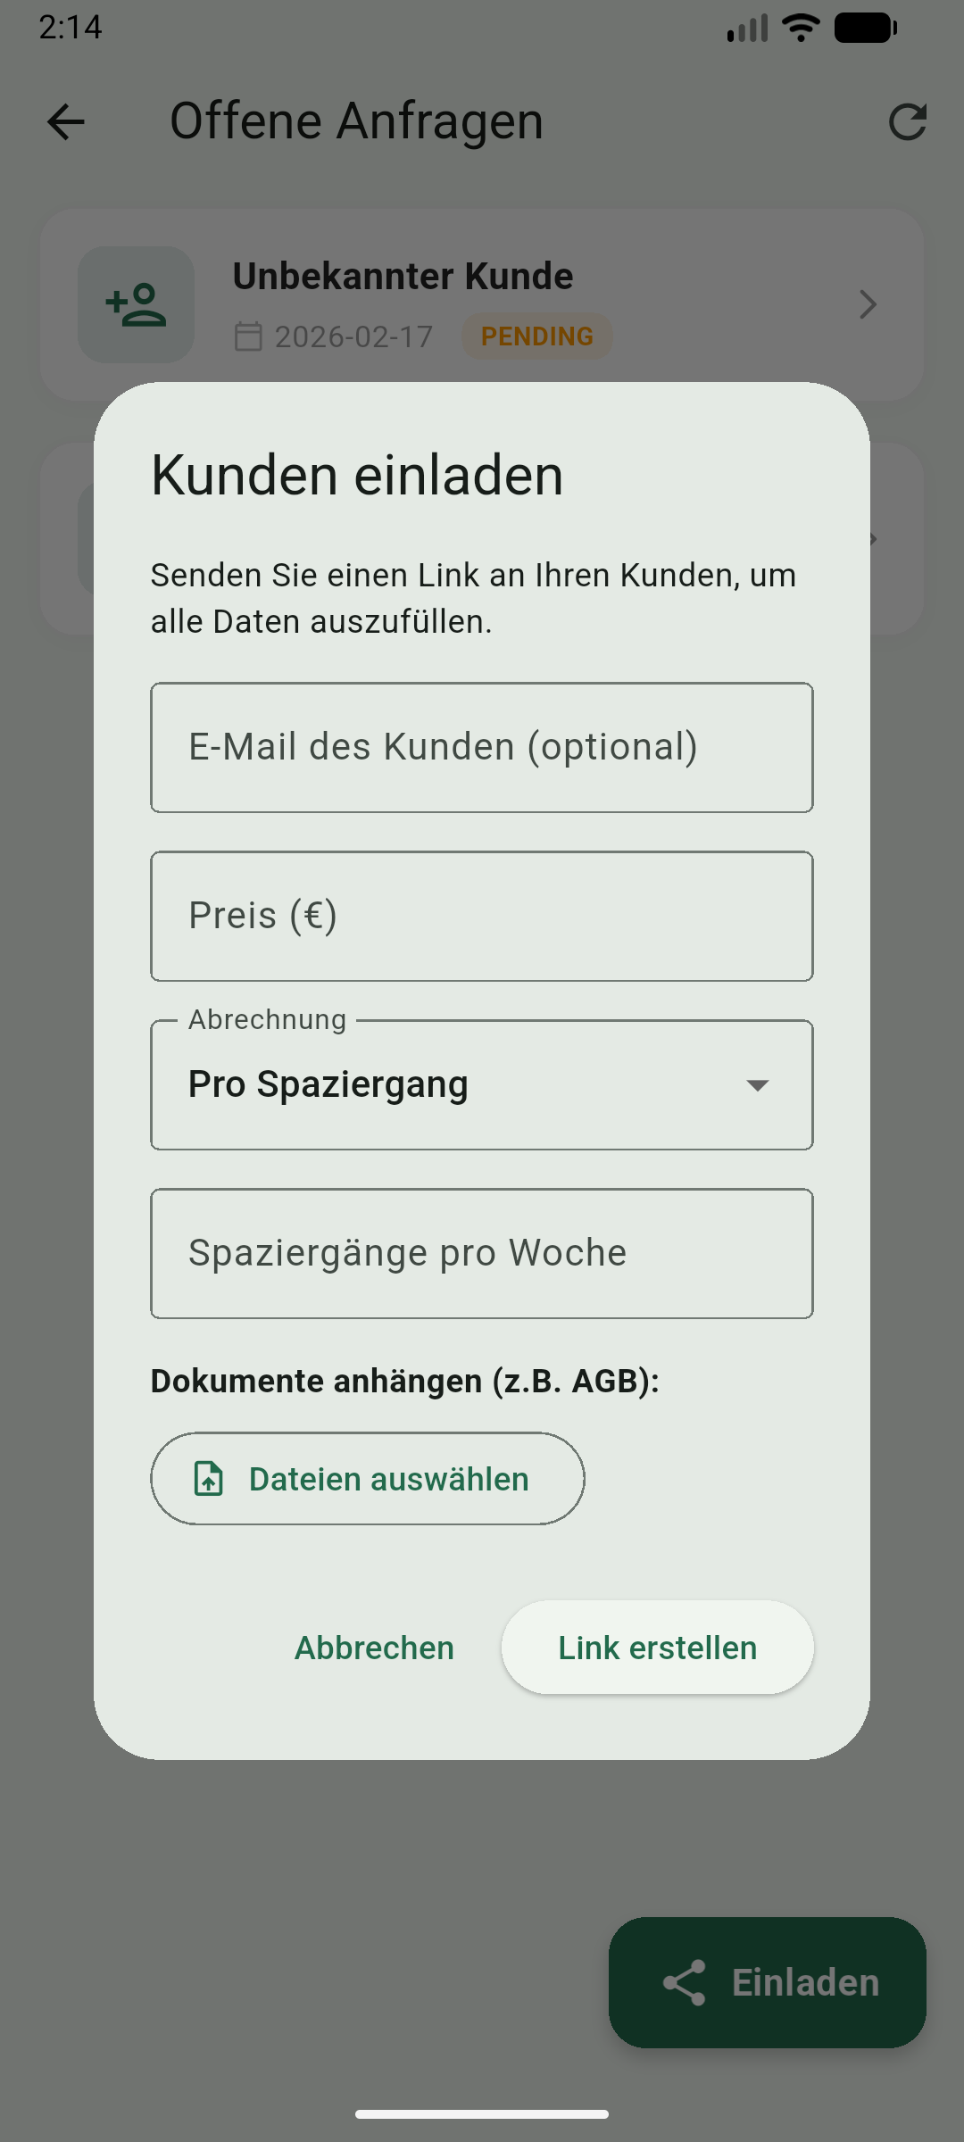This screenshot has height=2142, width=964.
Task: Select the Unbekannter Kunde list entry
Action: tap(482, 305)
